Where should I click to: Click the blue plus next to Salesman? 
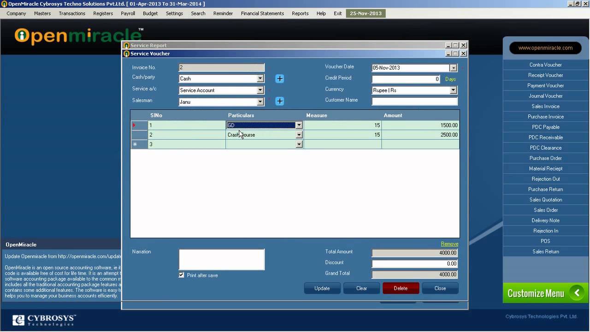click(x=279, y=101)
